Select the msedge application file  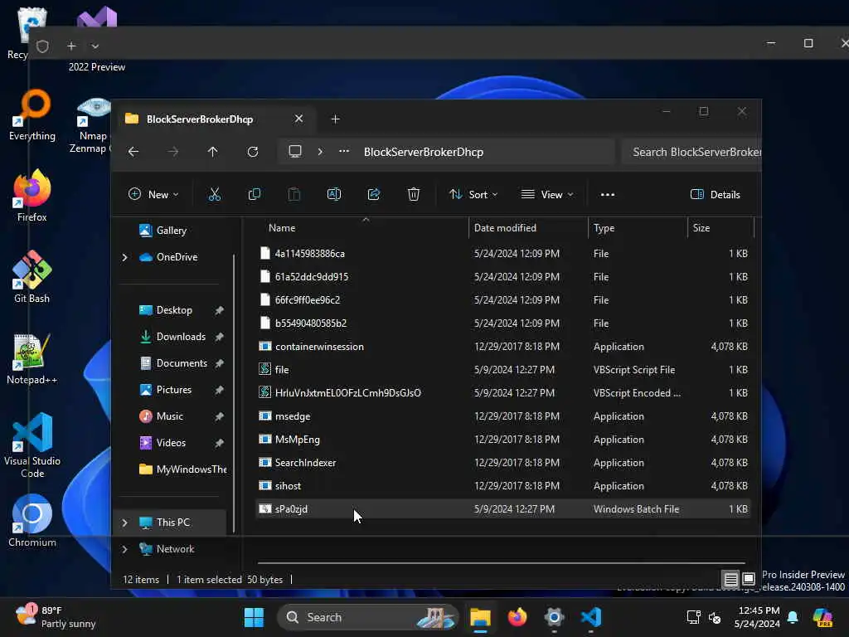[503, 416]
